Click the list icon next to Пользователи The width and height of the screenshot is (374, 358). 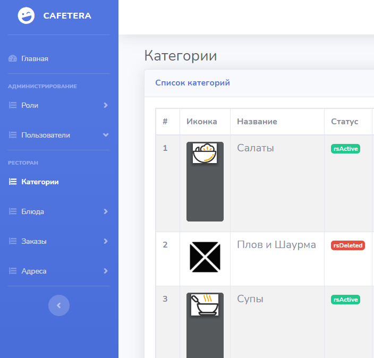coord(13,135)
